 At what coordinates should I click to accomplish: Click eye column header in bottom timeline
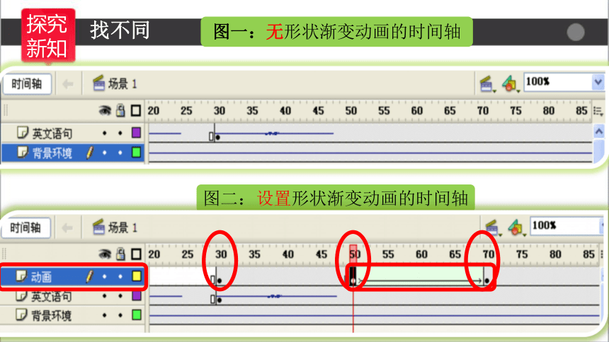click(x=105, y=254)
